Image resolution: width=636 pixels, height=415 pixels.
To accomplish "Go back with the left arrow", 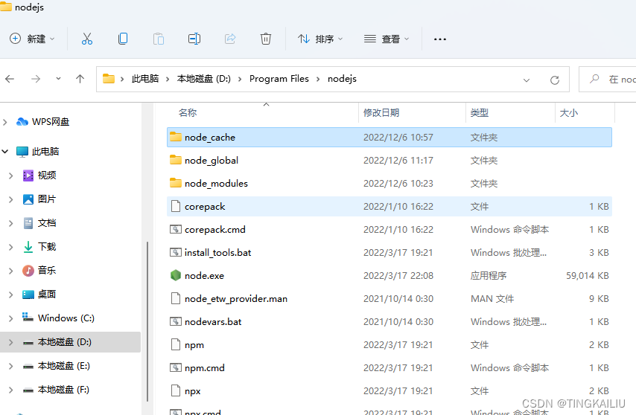I will [10, 79].
